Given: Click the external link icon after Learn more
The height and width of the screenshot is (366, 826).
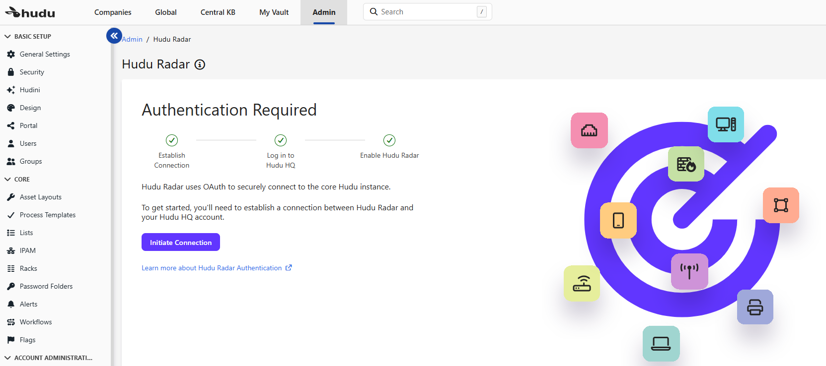Looking at the screenshot, I should (x=289, y=268).
